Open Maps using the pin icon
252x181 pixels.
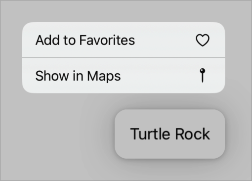(x=203, y=75)
